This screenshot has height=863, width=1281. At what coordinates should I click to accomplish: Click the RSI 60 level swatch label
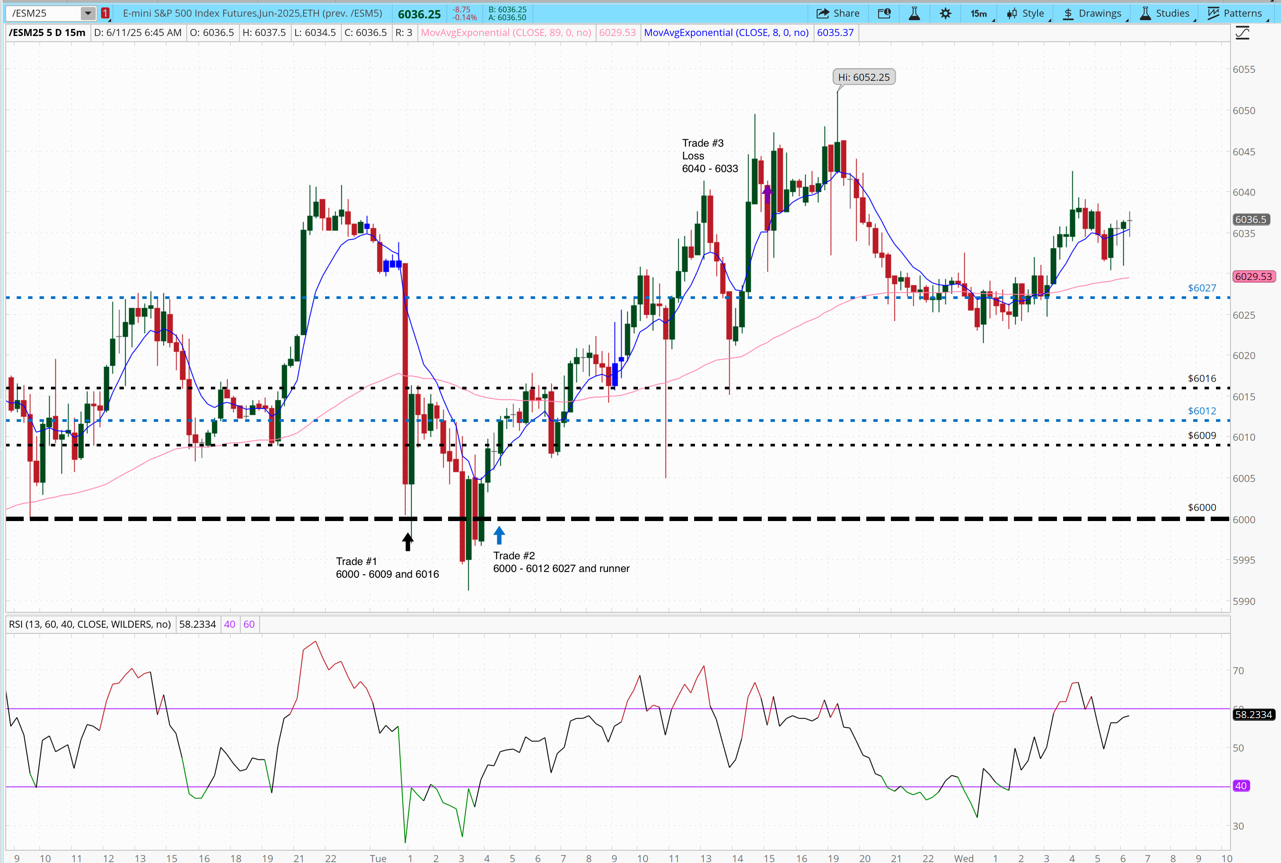(249, 624)
